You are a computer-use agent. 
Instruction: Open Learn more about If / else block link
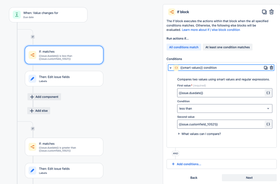211,30
